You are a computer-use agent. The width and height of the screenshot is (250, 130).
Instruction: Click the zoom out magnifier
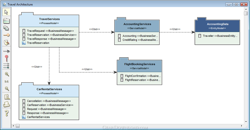click(7, 89)
